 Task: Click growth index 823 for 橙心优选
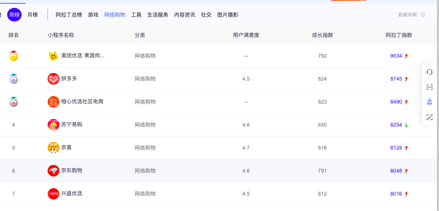click(322, 102)
